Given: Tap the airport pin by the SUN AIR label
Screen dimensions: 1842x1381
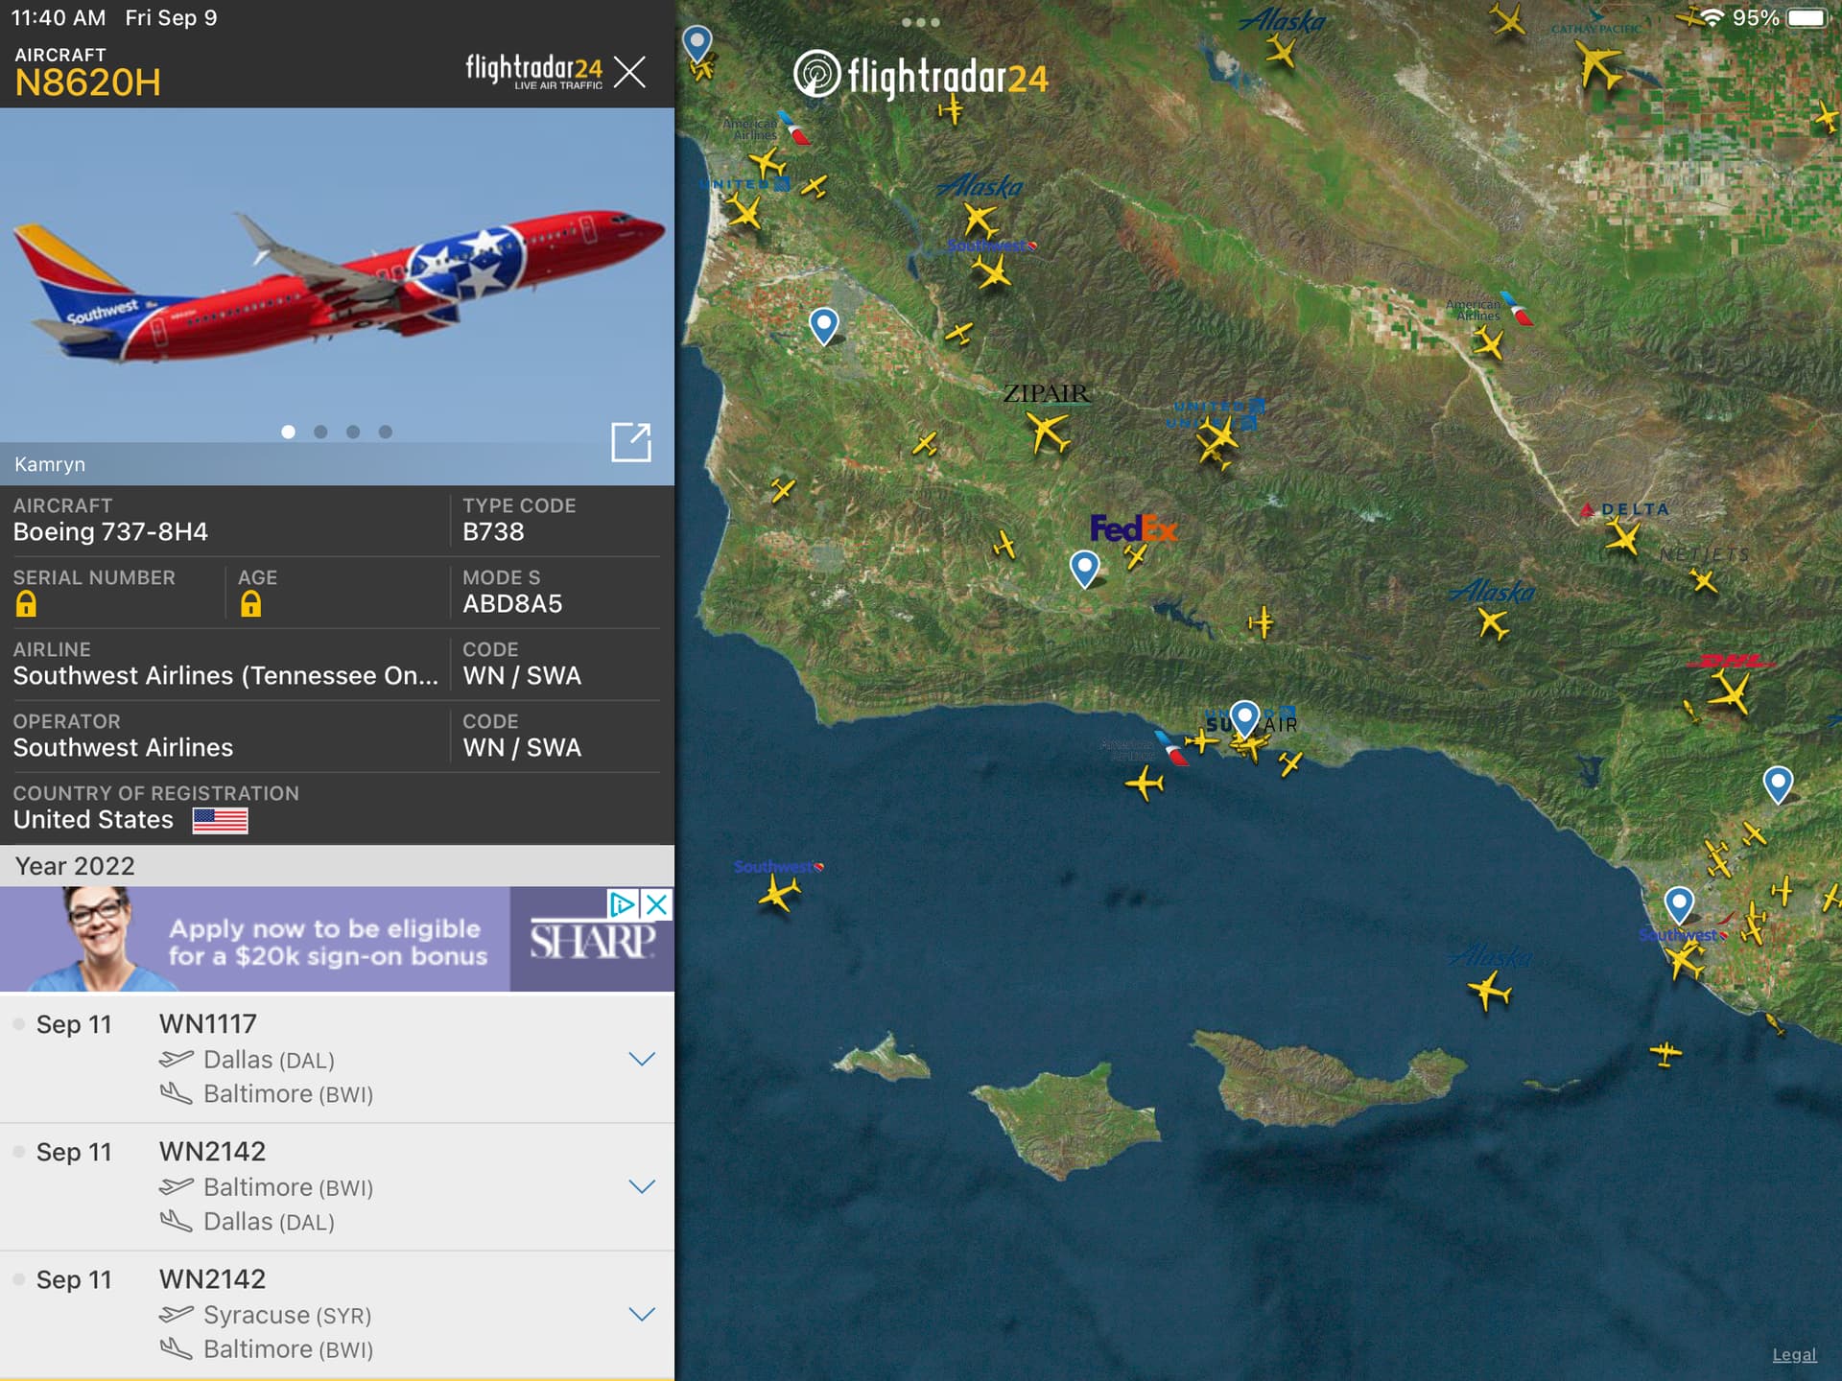Looking at the screenshot, I should [1244, 717].
